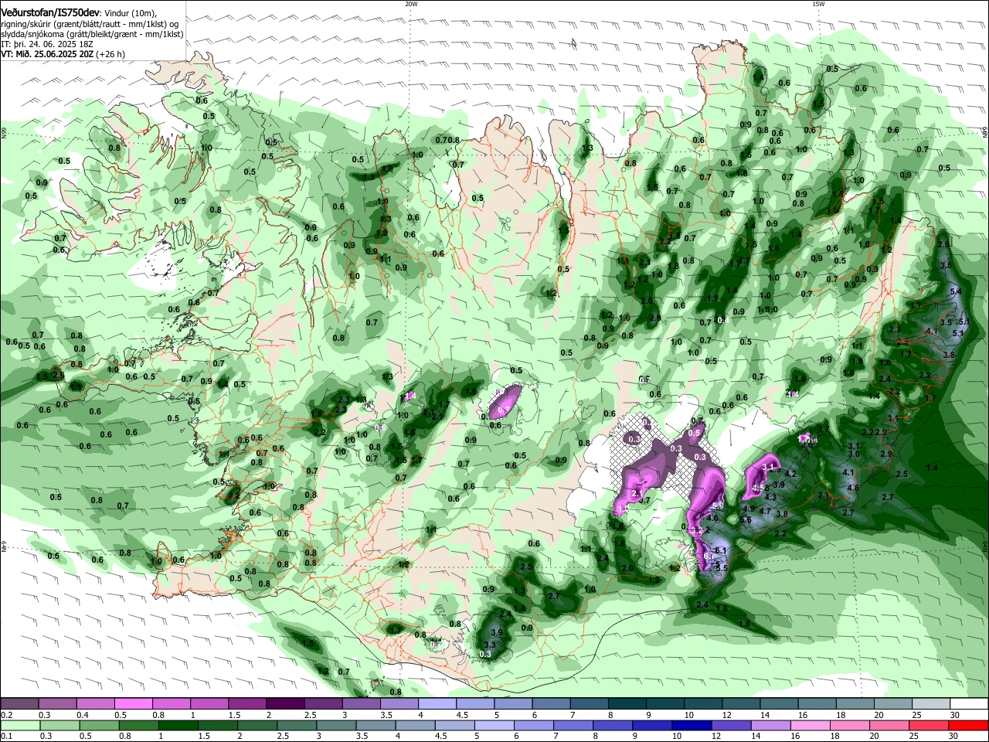Select white 30 swatch in upper legend
The width and height of the screenshot is (989, 742).
tap(970, 704)
